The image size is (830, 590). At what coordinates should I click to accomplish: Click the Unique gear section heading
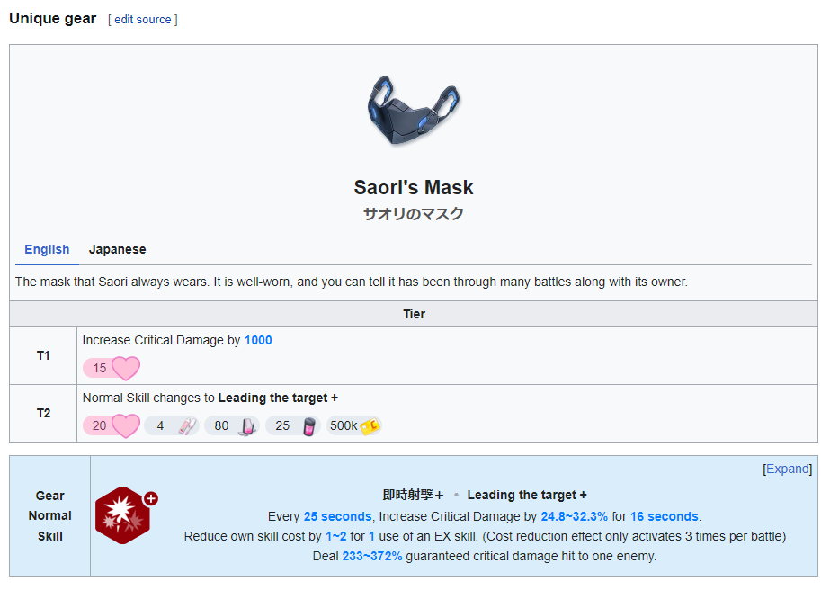point(53,19)
